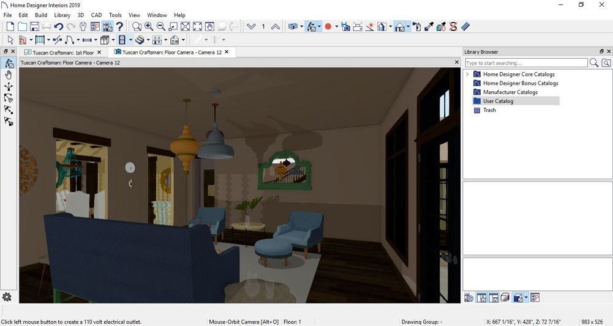Open the Cabinet tools dropdown arrow
Viewport: 613px width, 326px height.
[113, 40]
